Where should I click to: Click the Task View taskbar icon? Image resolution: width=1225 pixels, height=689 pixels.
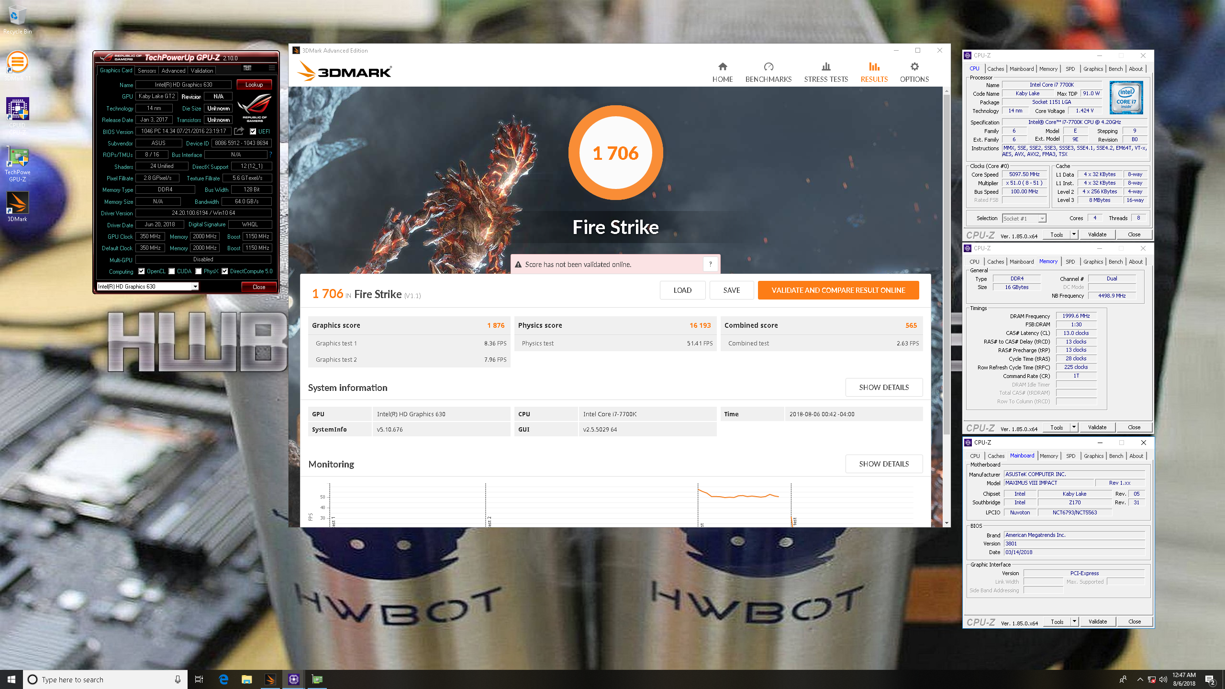pyautogui.click(x=199, y=679)
